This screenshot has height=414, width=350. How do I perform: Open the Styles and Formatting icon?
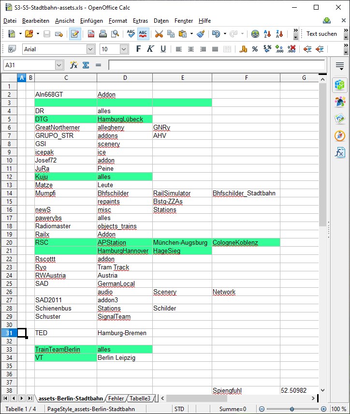point(12,49)
